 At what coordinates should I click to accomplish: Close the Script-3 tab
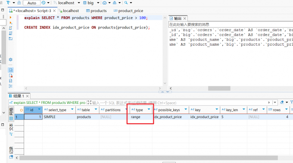point(54,11)
